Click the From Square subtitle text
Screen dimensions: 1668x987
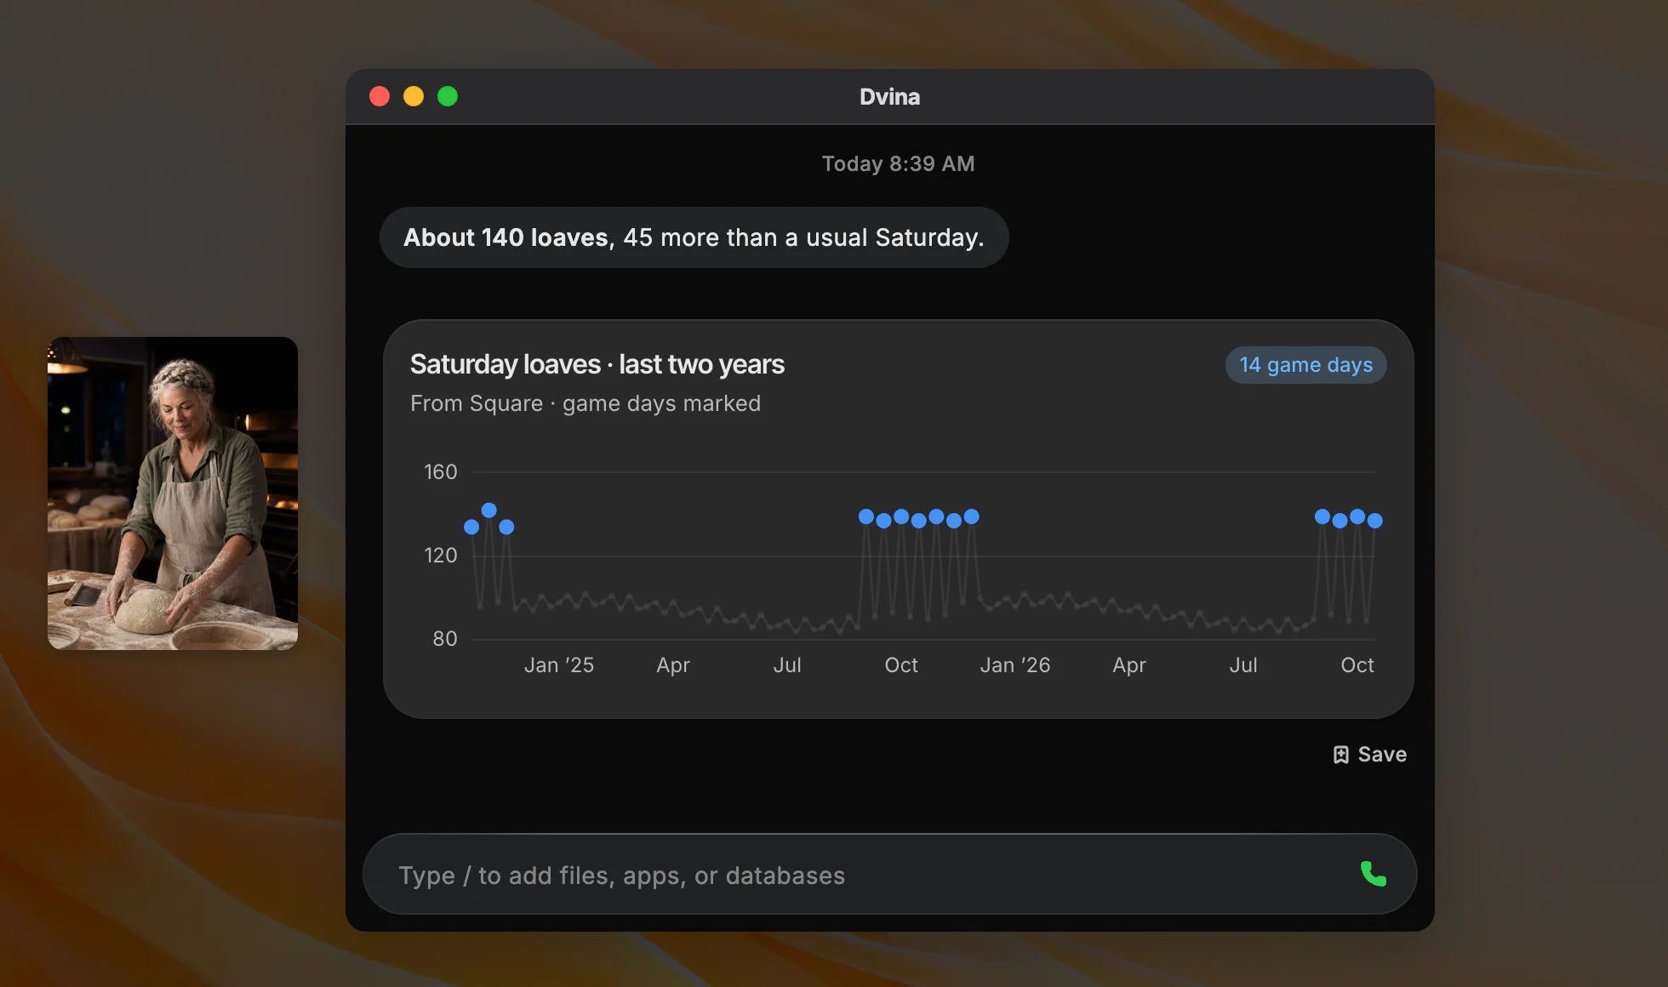coord(586,403)
